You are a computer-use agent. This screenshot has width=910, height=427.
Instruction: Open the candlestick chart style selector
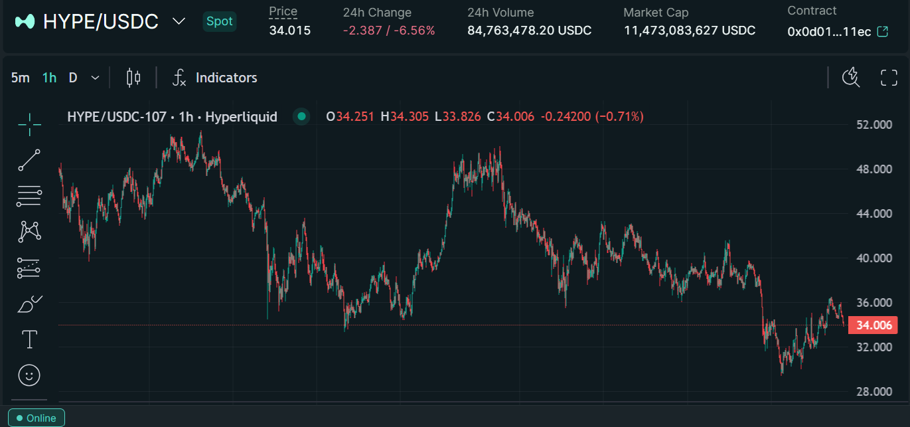pyautogui.click(x=133, y=78)
